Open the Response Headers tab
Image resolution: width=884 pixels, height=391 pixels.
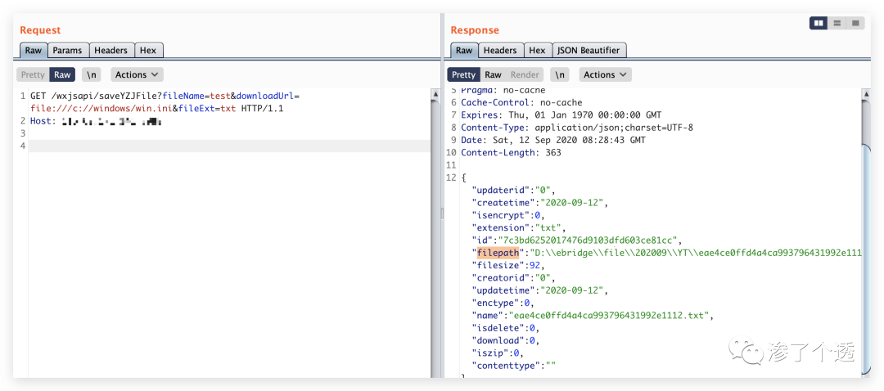pos(500,50)
